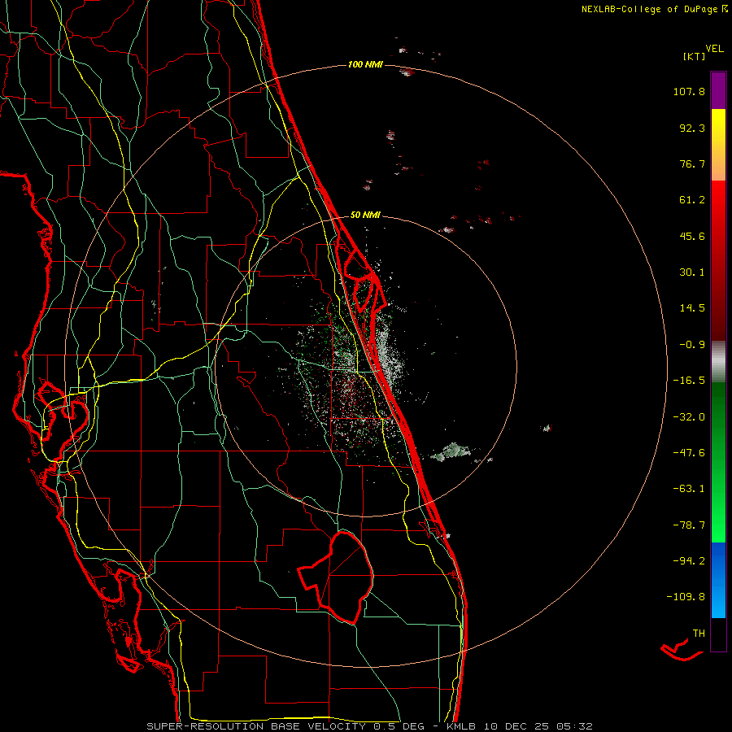Click the TH legend label

(x=699, y=634)
